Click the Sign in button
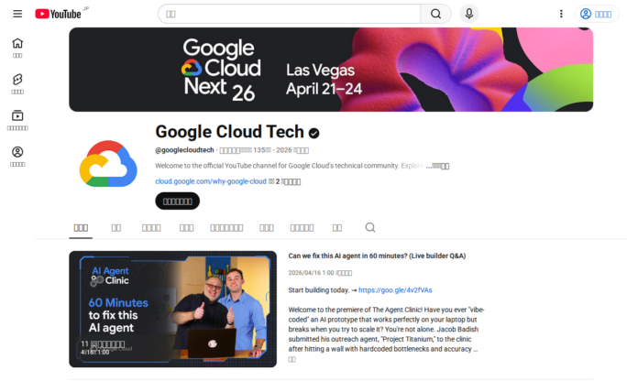The width and height of the screenshot is (627, 392). click(x=597, y=14)
